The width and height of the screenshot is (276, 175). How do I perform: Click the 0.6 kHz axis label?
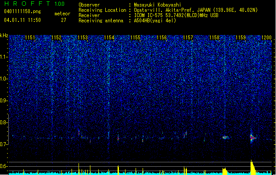click(x=4, y=166)
